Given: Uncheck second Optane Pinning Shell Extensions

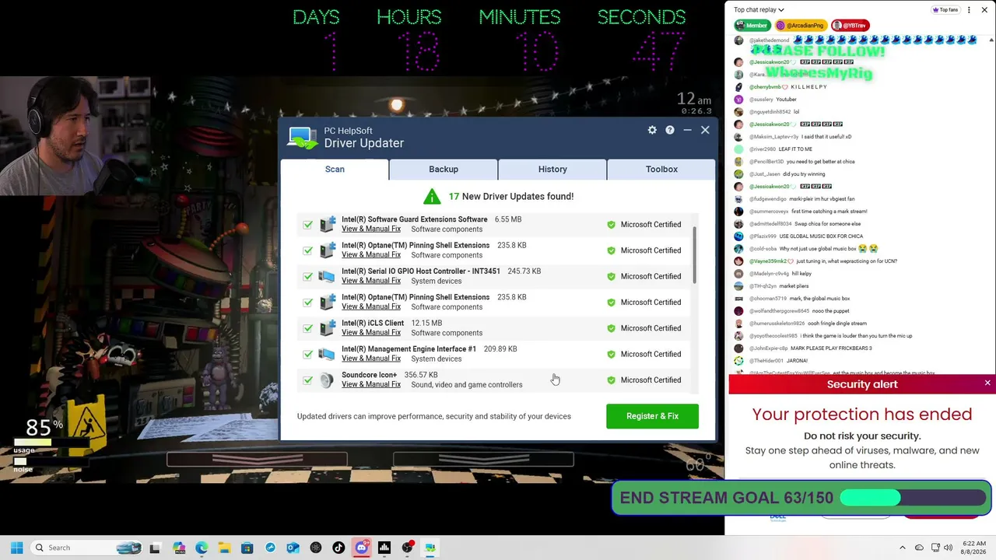Looking at the screenshot, I should coord(308,303).
